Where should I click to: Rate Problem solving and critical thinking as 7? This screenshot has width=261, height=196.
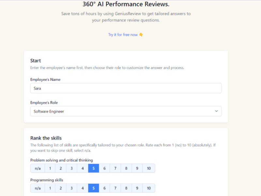[115, 168]
